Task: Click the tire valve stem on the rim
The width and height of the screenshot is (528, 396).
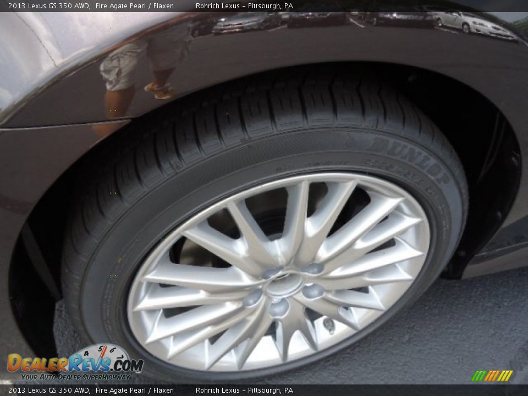Action: click(329, 326)
